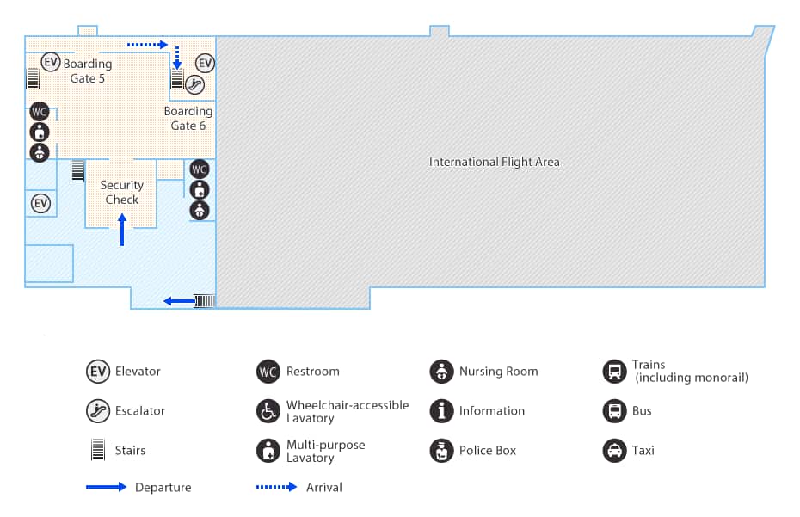Click the multi-purpose lavatory icon below left WC

click(x=40, y=132)
